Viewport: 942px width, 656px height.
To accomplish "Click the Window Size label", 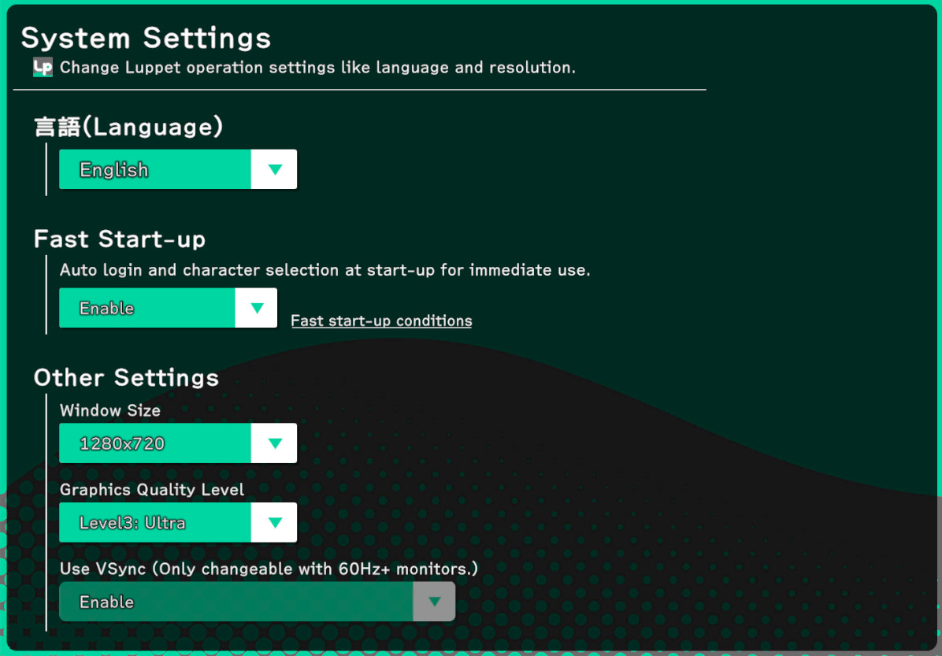I will pyautogui.click(x=110, y=410).
